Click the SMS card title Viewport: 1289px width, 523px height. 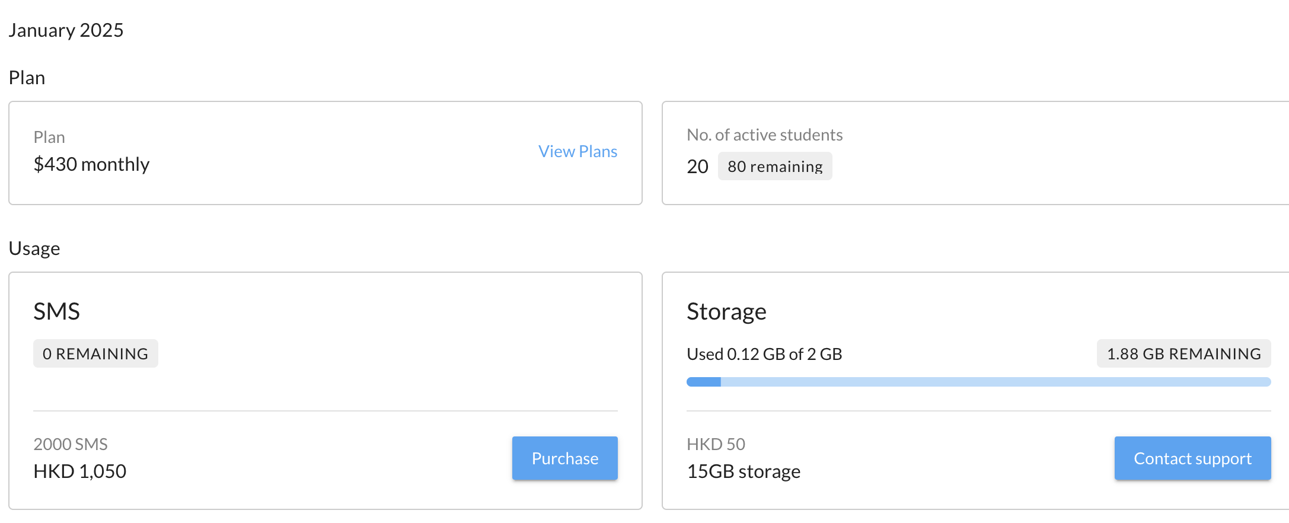56,312
